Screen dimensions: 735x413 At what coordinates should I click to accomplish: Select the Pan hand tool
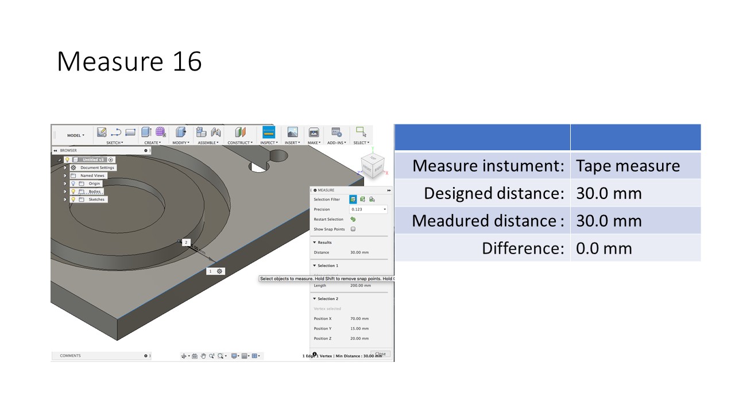pyautogui.click(x=203, y=356)
